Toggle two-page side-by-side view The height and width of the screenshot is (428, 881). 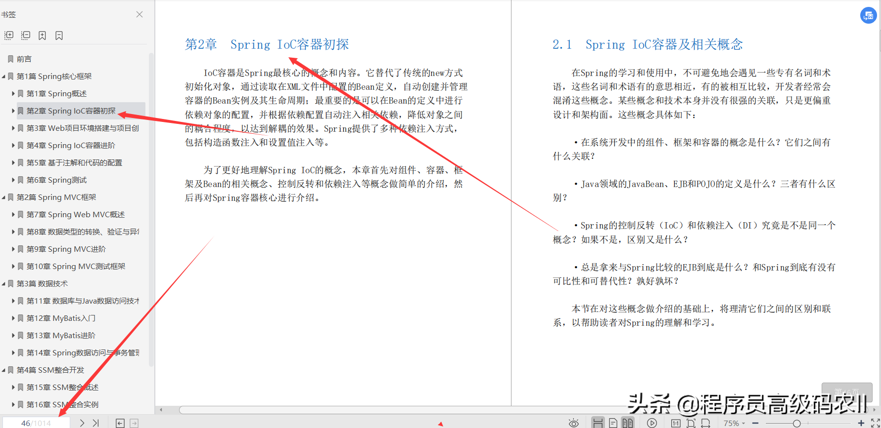coord(628,423)
